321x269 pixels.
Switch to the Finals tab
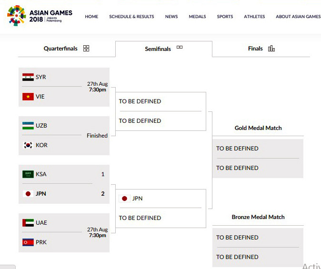261,49
